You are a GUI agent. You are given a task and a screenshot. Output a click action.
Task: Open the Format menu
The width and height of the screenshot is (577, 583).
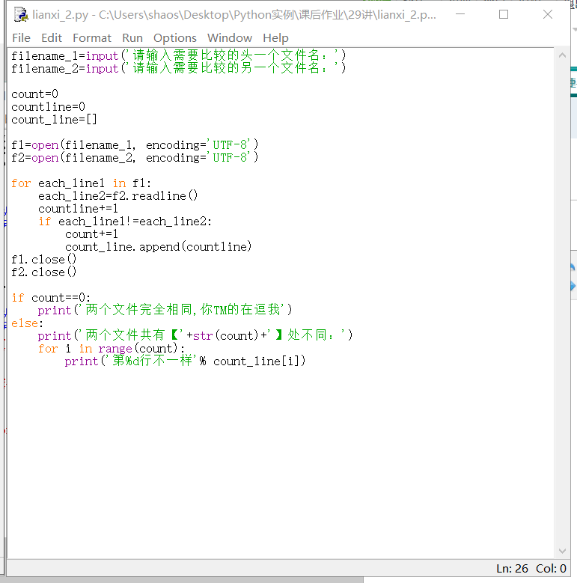point(92,37)
